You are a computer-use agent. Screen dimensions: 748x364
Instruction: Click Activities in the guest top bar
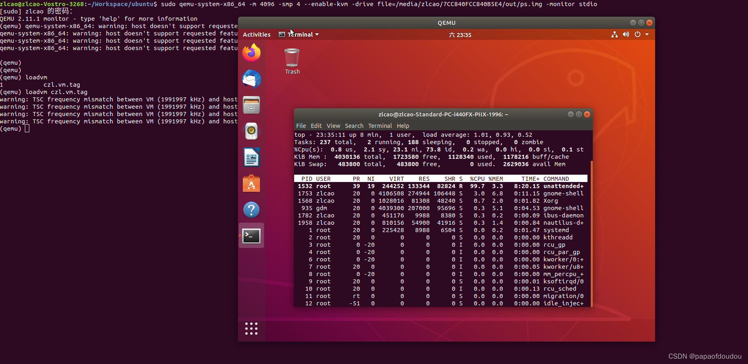pos(257,35)
